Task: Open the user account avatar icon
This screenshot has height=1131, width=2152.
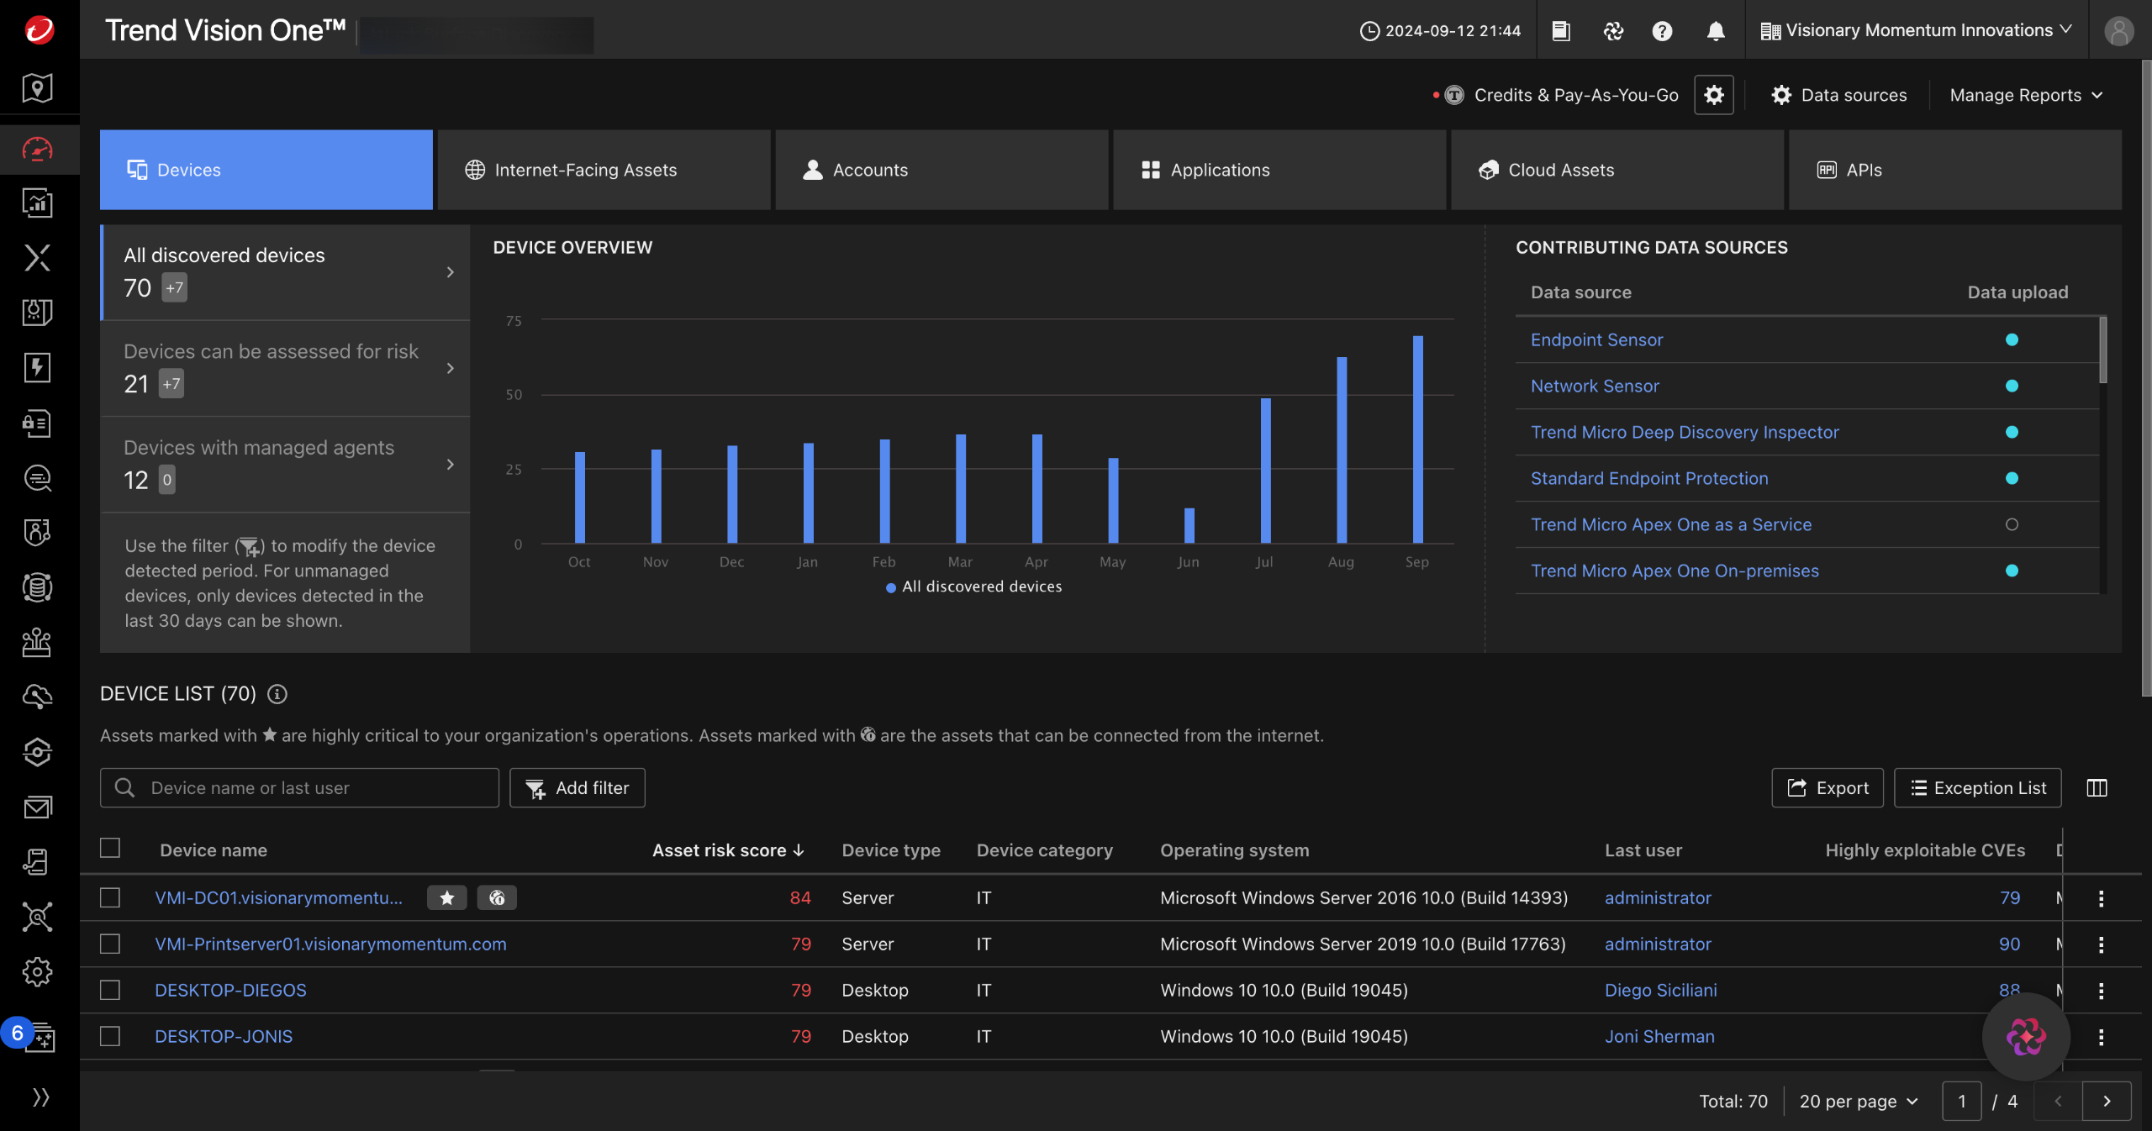Action: pos(2118,31)
